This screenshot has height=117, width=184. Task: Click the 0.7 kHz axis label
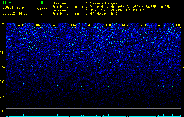(x=2, y=97)
